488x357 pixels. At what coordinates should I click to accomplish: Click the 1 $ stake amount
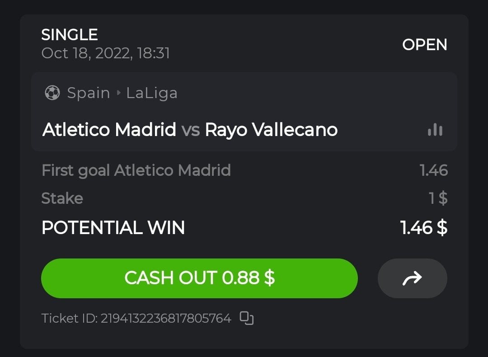coord(438,198)
